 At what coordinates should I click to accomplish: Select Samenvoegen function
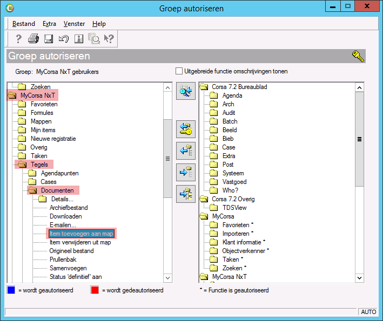click(x=68, y=268)
